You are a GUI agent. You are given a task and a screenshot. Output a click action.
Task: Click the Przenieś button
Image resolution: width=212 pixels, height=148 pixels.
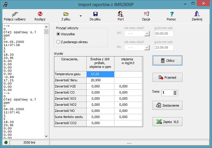point(167,77)
